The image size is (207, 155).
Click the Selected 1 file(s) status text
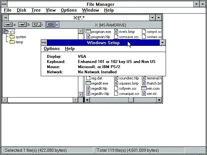point(36,150)
